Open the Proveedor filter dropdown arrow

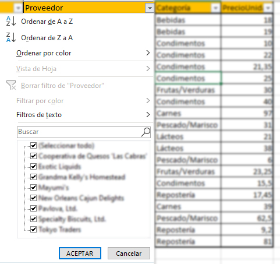pos(150,8)
